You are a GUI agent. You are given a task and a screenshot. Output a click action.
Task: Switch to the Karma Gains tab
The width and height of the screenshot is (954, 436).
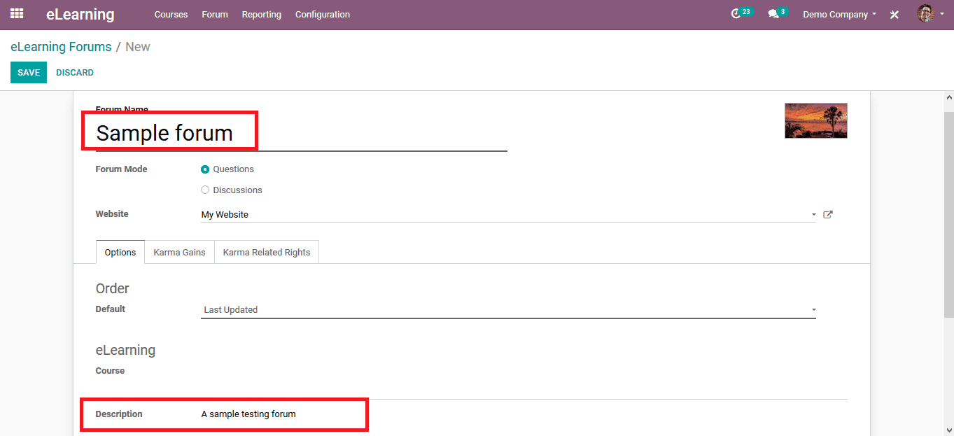[x=180, y=252]
